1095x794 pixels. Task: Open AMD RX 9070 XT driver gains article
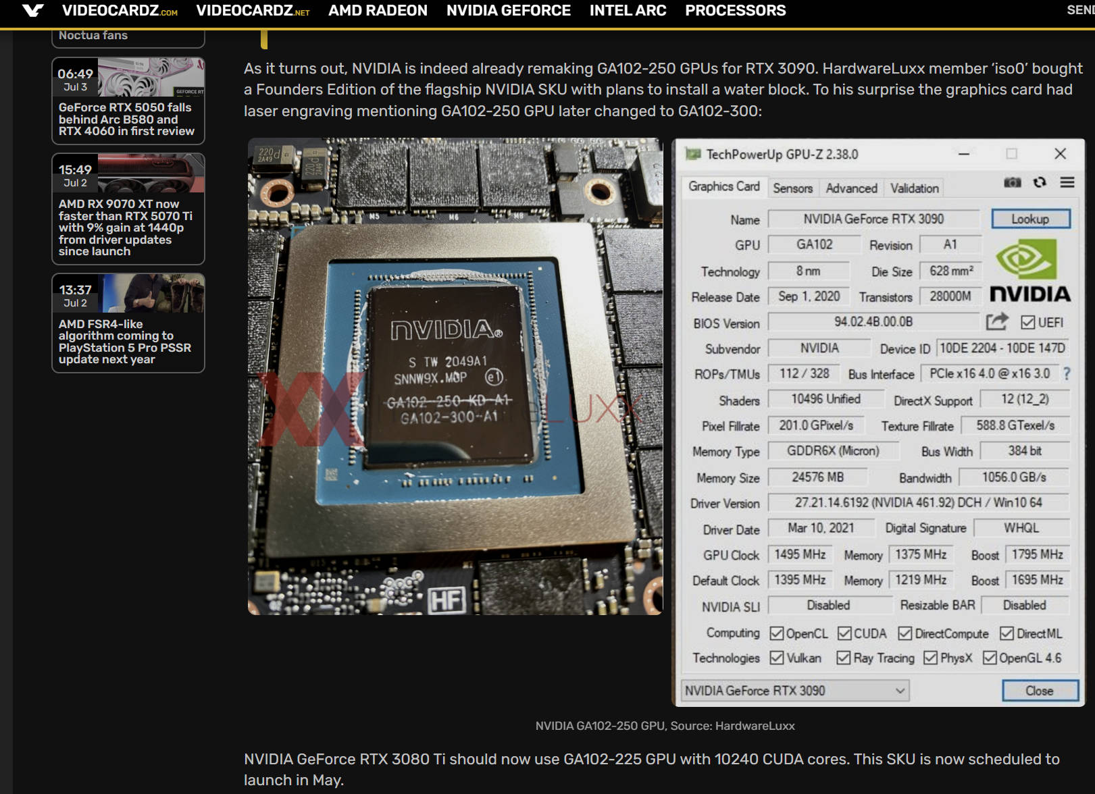tap(126, 228)
